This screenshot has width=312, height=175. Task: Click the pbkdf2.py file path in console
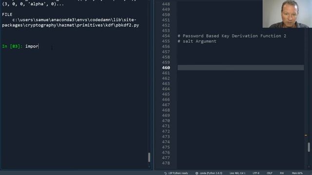70,22
